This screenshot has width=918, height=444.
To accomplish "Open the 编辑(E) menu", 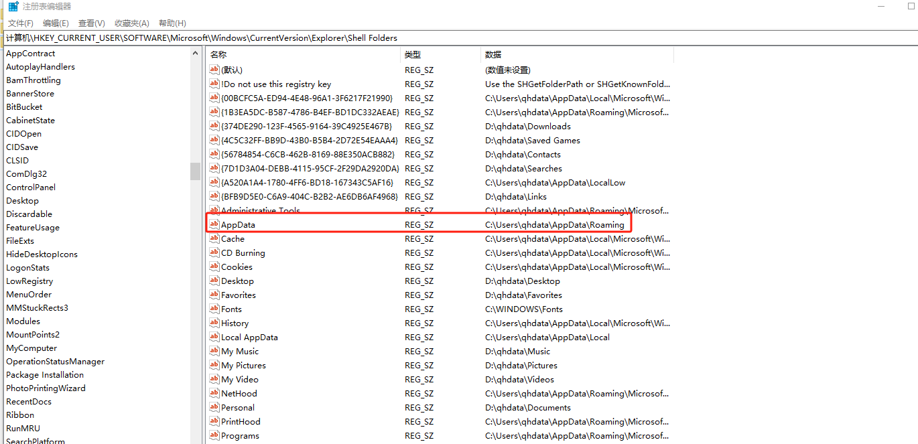I will (56, 23).
